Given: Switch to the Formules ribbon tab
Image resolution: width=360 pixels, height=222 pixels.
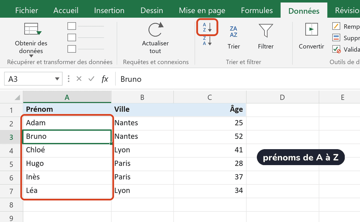Looking at the screenshot, I should [x=257, y=11].
